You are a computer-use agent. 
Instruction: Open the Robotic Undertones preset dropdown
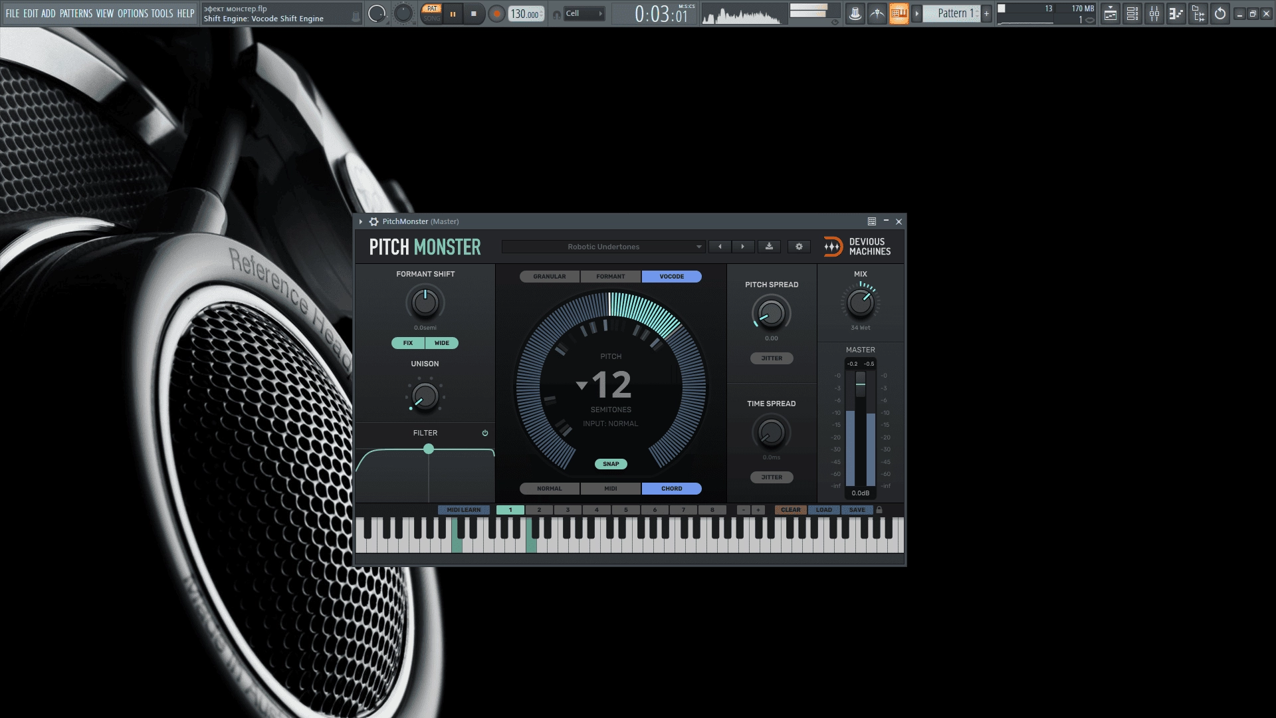pos(603,247)
